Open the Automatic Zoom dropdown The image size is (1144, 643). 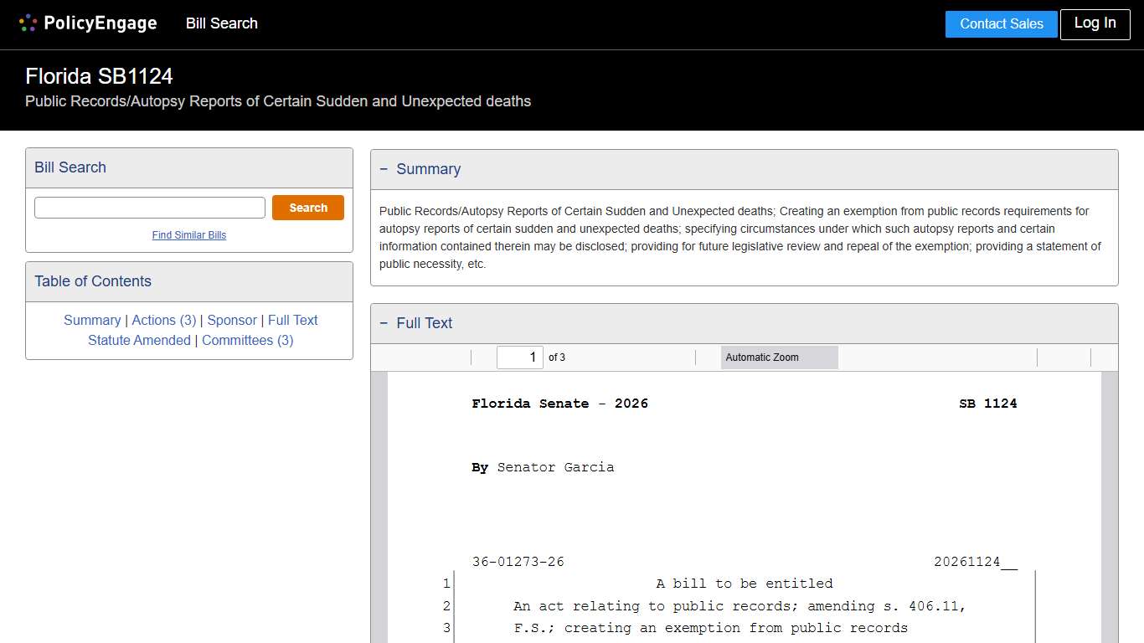click(779, 358)
